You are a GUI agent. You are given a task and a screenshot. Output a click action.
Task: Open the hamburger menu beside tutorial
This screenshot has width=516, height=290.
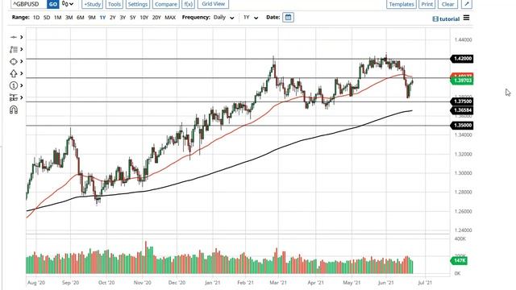click(x=466, y=18)
